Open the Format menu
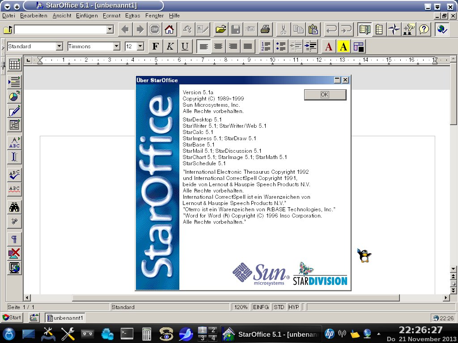Screen dimensions: 458x343 111,16
